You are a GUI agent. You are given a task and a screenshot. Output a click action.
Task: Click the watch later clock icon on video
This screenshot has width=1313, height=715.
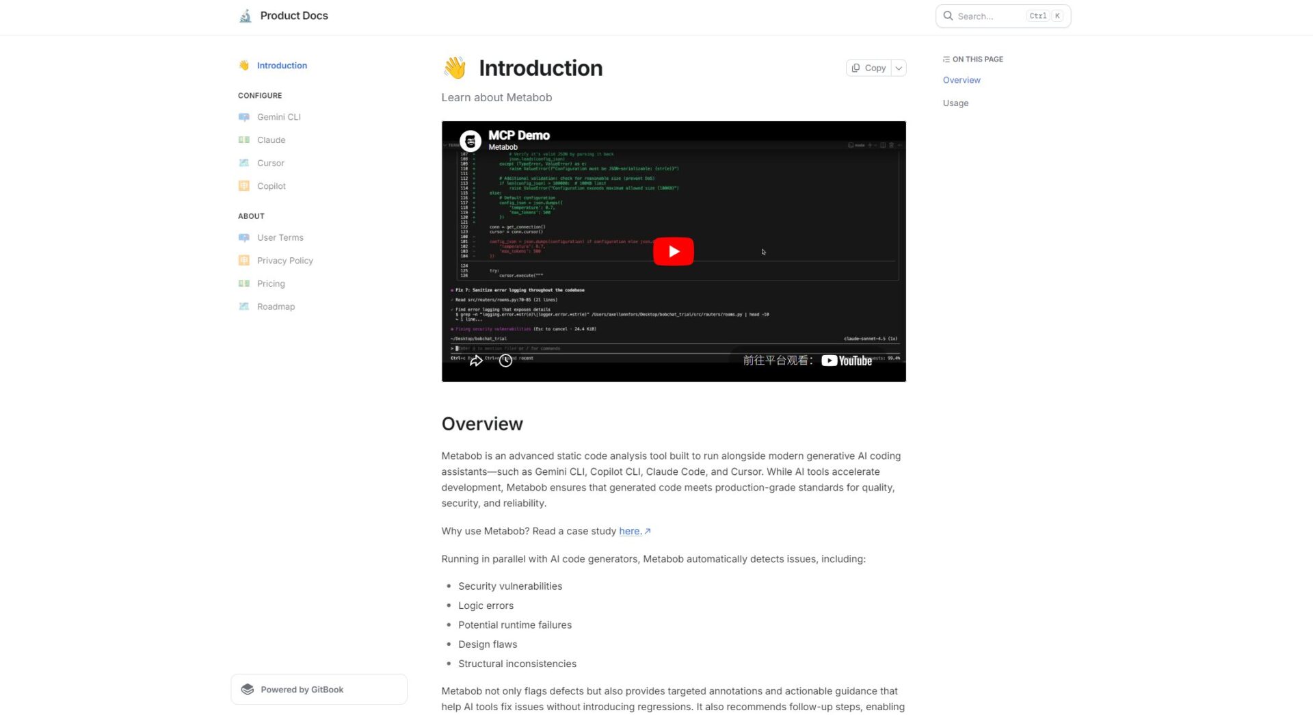[505, 361]
